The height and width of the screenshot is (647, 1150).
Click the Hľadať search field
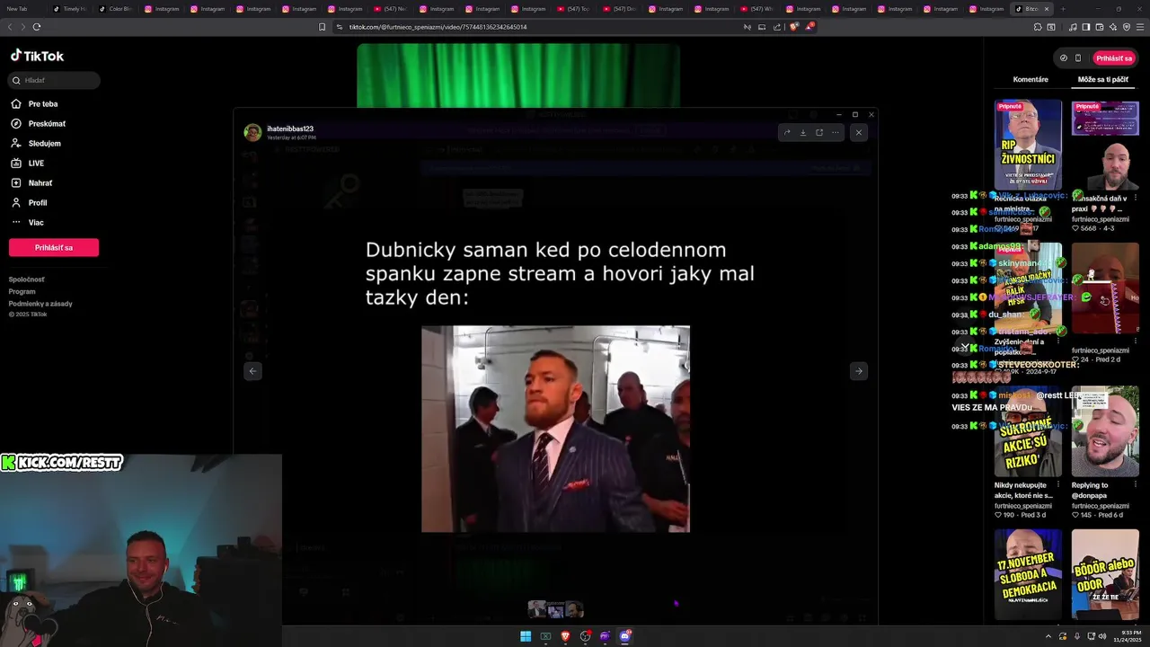[54, 80]
